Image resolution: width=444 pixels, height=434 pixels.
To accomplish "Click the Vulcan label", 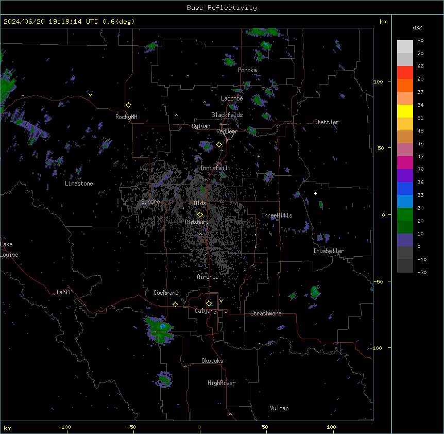I will click(x=280, y=408).
